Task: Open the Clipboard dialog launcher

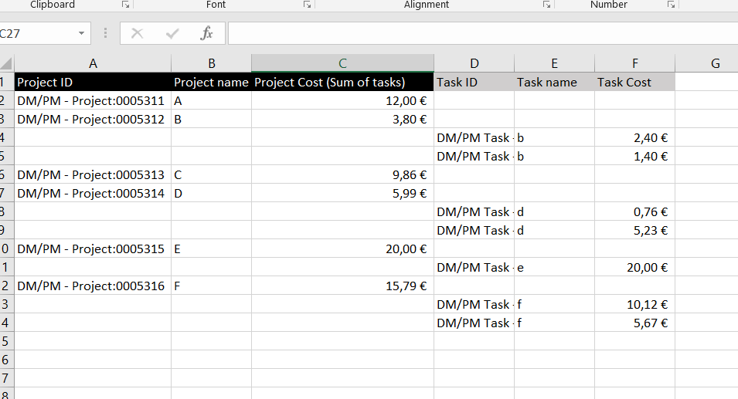Action: [x=125, y=5]
